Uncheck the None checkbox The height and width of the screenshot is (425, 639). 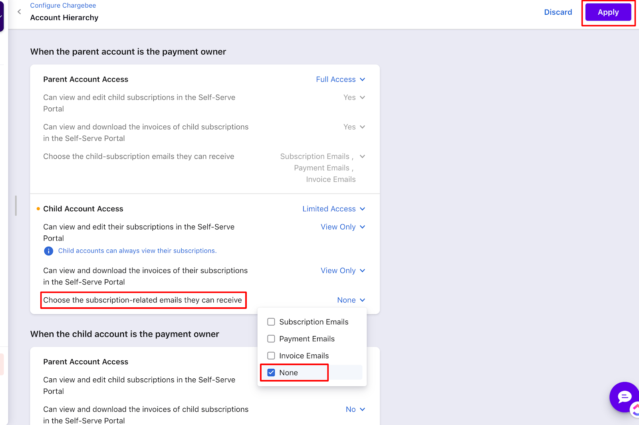[x=271, y=373]
